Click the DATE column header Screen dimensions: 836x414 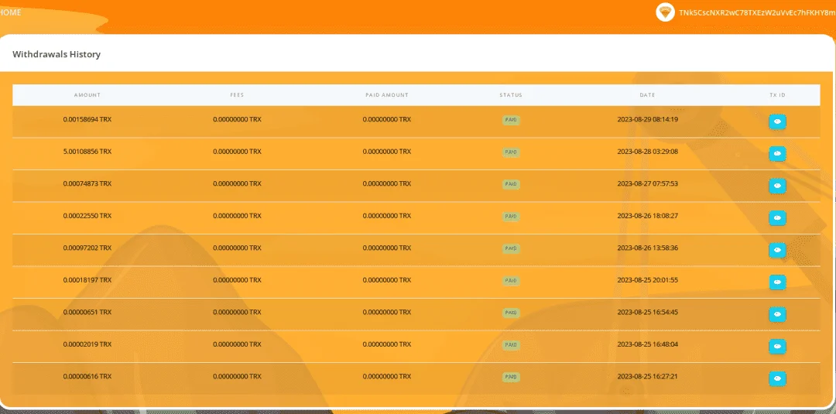pos(647,95)
